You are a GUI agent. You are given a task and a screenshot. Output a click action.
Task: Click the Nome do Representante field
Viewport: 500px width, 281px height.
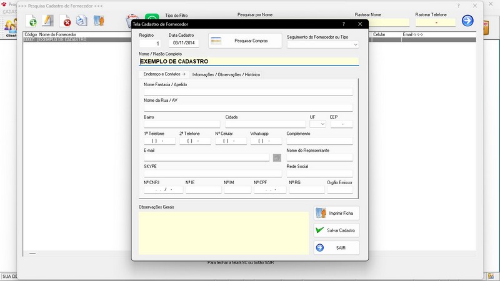tap(319, 157)
